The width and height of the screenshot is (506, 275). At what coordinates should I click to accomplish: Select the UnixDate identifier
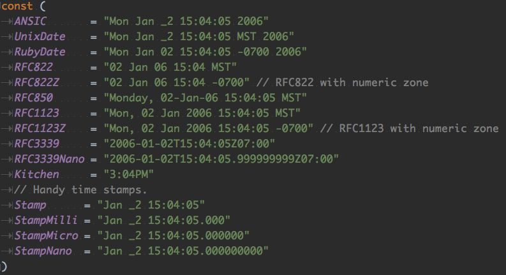coord(40,36)
